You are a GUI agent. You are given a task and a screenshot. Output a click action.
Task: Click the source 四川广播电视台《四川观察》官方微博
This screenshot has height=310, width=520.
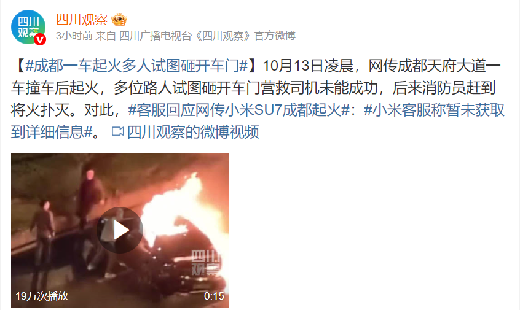(x=207, y=36)
